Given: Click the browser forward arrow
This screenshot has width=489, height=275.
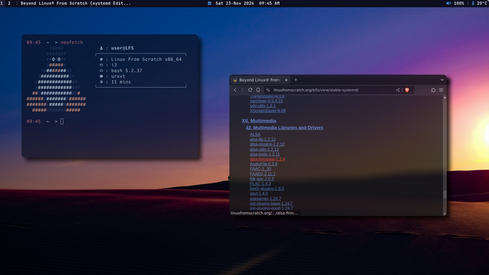Looking at the screenshot, I should [x=243, y=90].
